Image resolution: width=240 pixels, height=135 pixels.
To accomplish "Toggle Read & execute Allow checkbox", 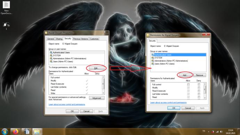I will [x=189, y=91].
